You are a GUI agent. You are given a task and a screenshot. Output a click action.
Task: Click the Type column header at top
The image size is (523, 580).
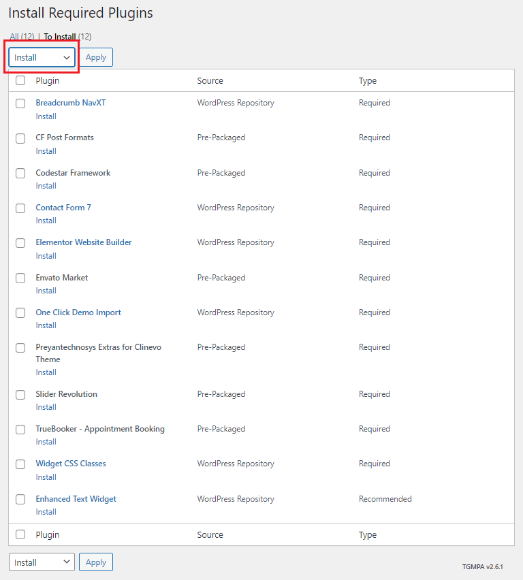[x=368, y=80]
